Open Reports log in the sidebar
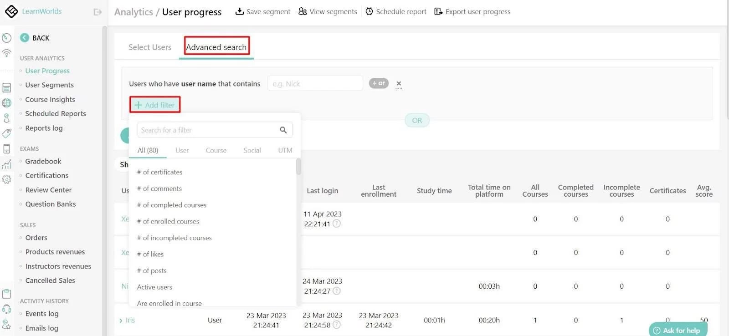Image resolution: width=729 pixels, height=336 pixels. tap(44, 128)
